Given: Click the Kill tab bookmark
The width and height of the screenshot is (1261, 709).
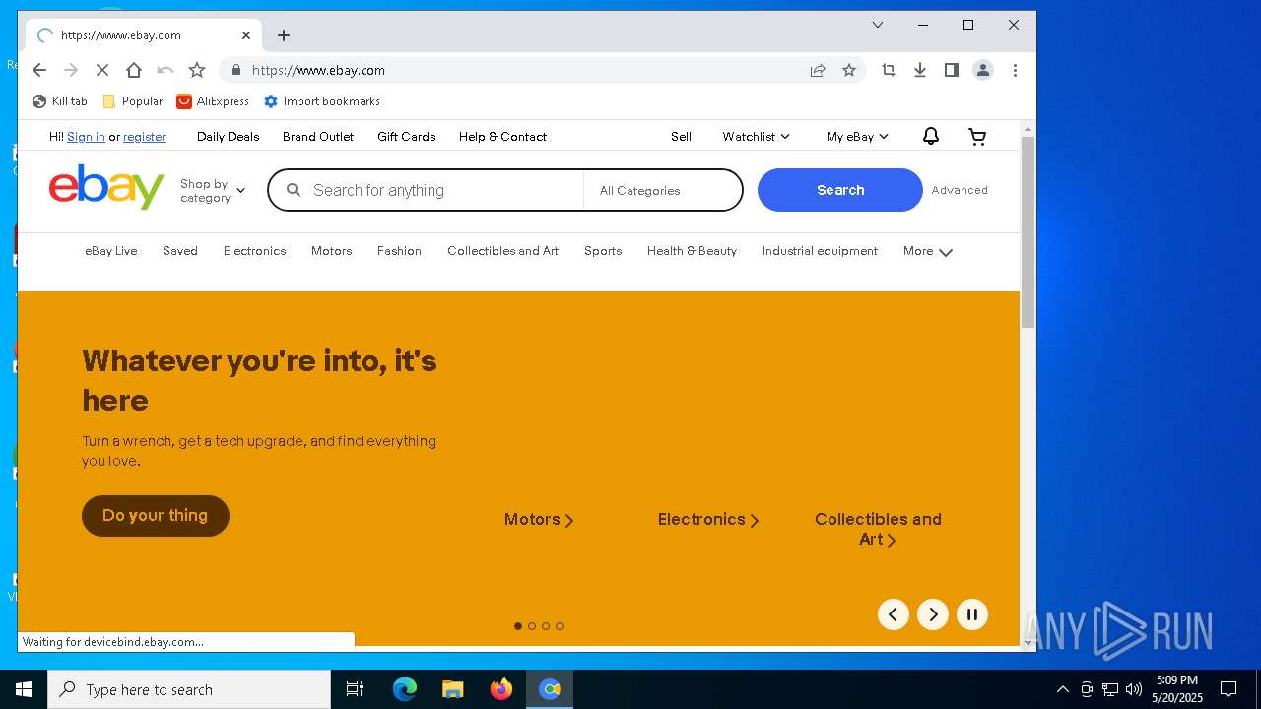Looking at the screenshot, I should [x=60, y=101].
